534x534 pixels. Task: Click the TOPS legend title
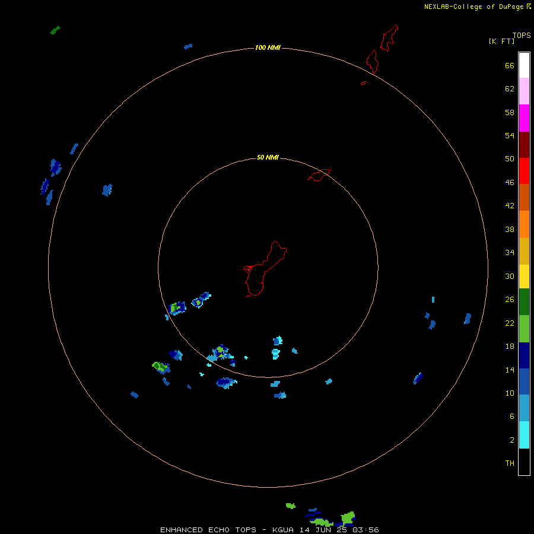522,35
